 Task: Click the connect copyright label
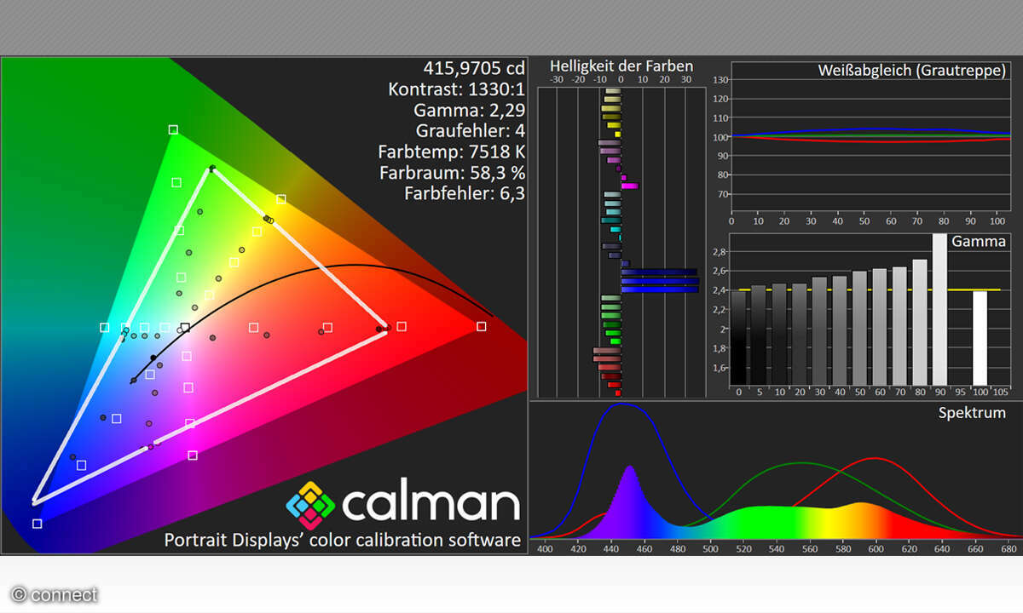[x=55, y=595]
